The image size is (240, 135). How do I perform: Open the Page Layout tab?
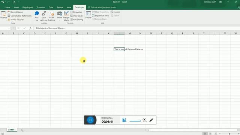(28, 7)
